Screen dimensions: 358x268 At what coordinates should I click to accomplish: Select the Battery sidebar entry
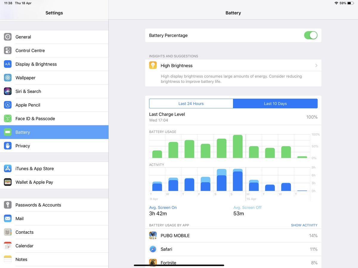point(23,132)
